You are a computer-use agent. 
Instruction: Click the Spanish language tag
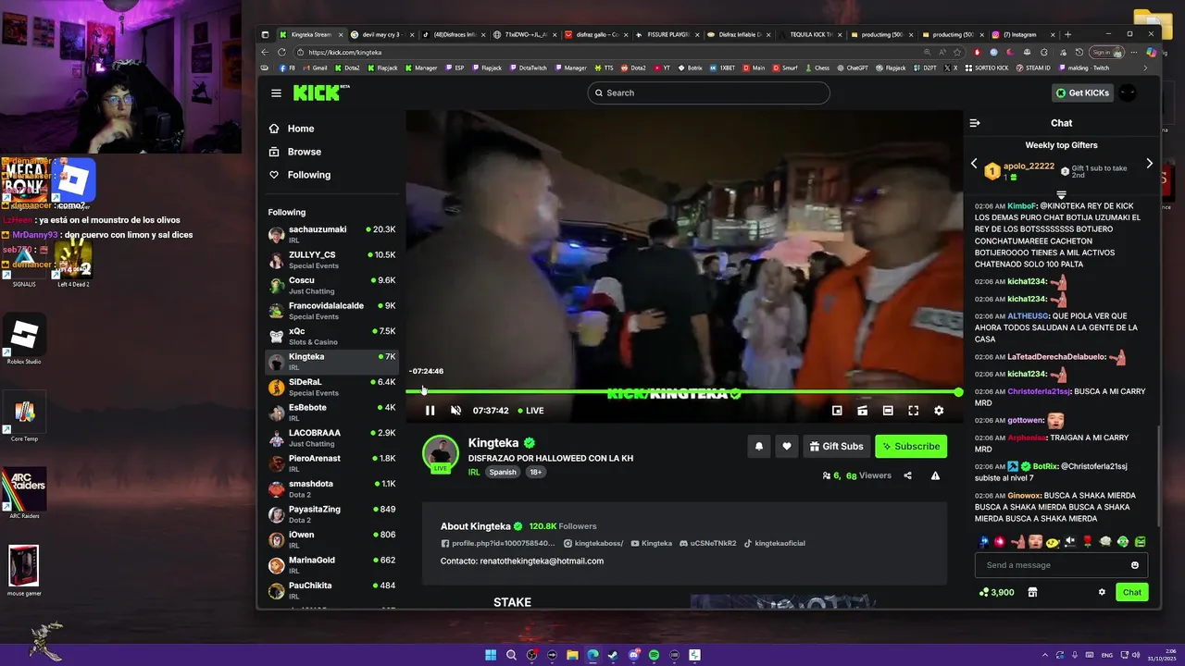(503, 472)
